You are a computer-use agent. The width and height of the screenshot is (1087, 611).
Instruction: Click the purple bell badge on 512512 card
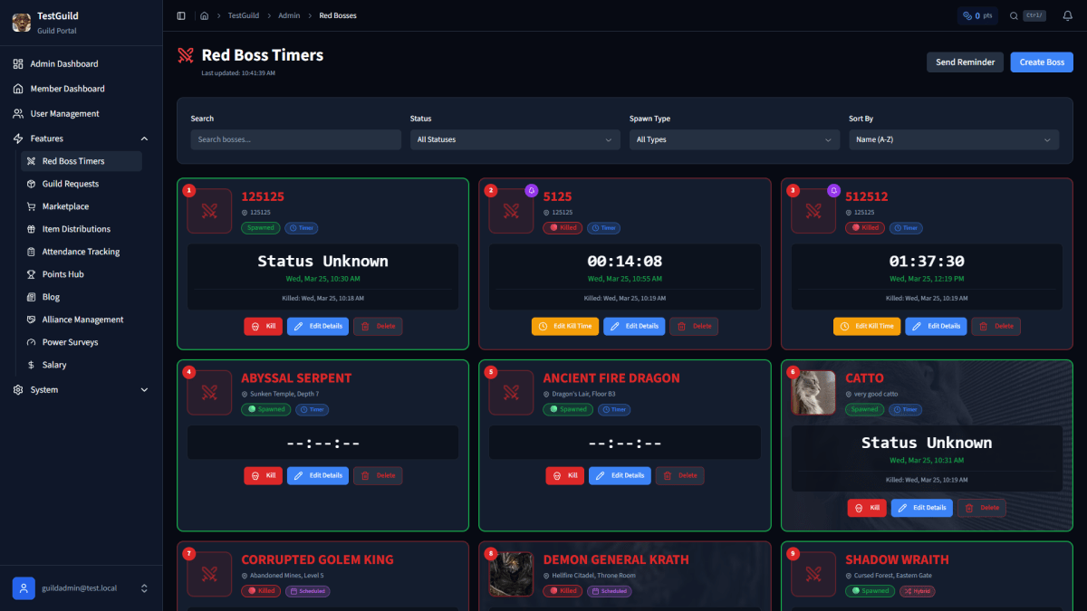(x=833, y=190)
